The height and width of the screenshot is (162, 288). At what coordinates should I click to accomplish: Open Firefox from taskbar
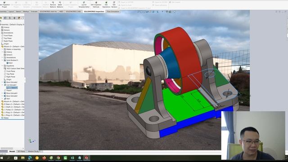44,158
